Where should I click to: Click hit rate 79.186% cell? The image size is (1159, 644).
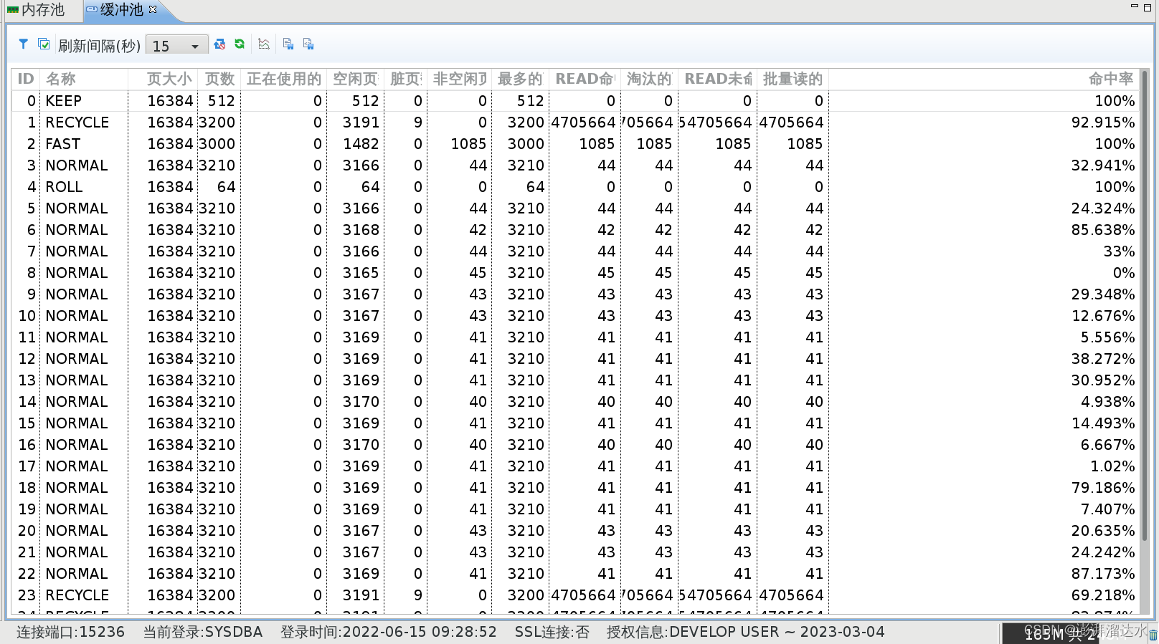[x=1103, y=488]
